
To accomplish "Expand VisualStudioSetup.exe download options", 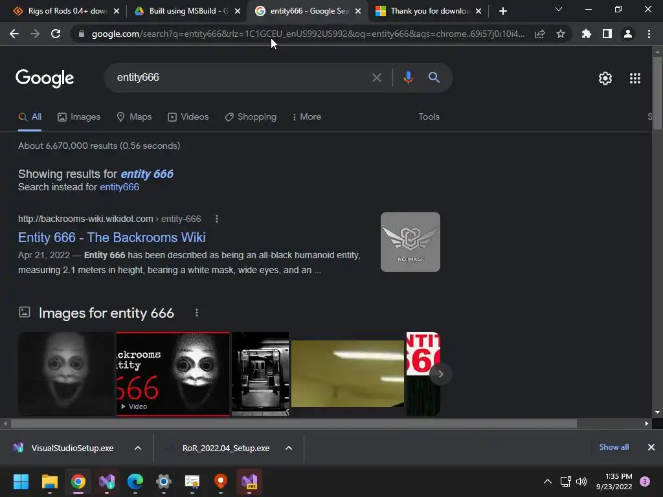I will 138,448.
